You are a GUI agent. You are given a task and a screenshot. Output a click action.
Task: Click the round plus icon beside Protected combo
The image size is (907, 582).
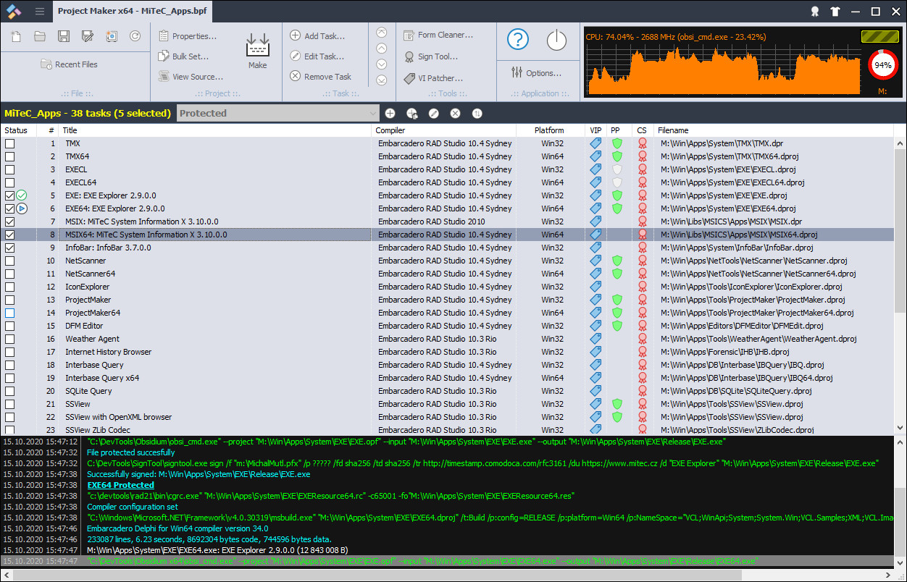coord(390,114)
